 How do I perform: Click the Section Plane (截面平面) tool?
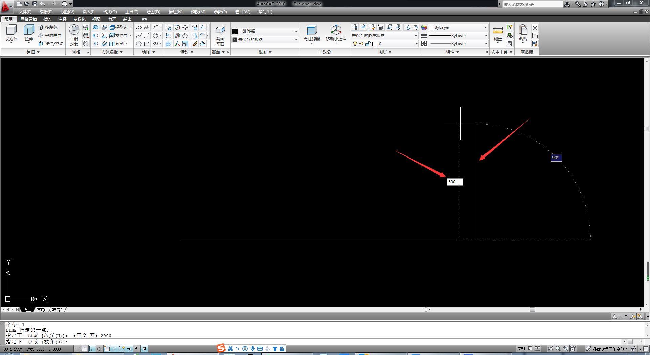(220, 35)
